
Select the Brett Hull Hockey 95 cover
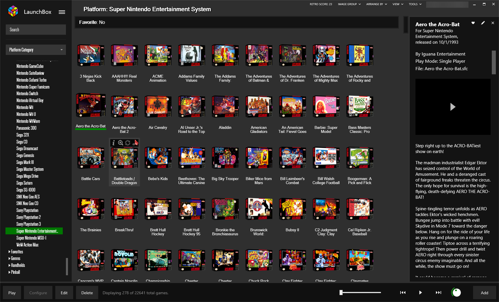[191, 209]
